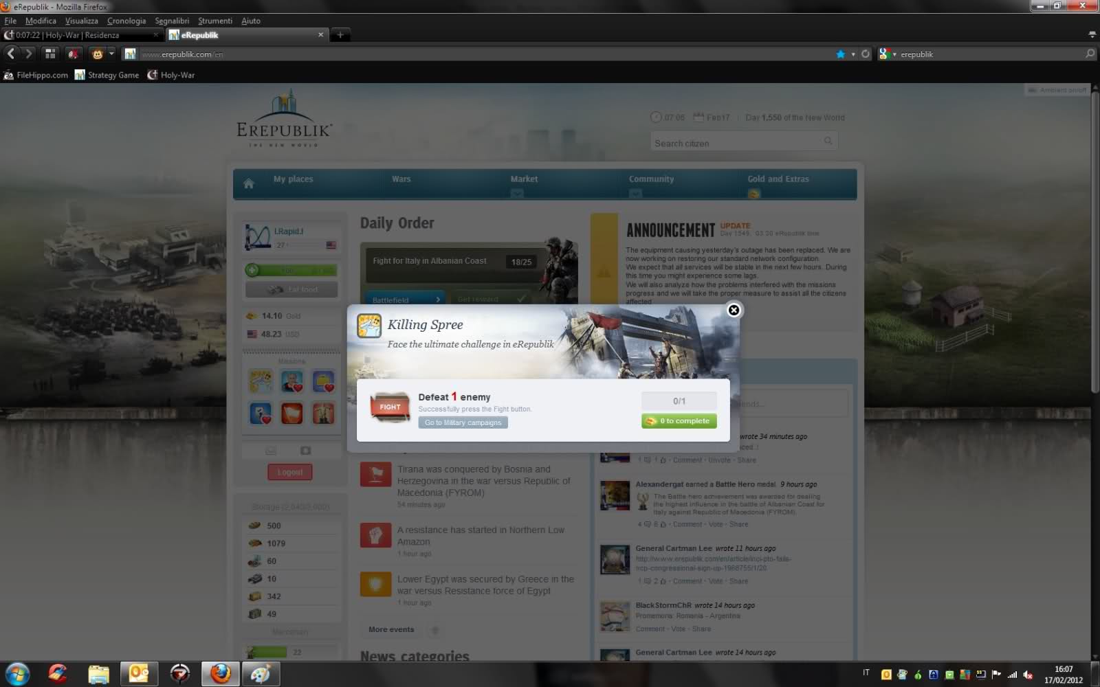Open the Strategy Game bookmark
Image resolution: width=1100 pixels, height=687 pixels.
[107, 75]
